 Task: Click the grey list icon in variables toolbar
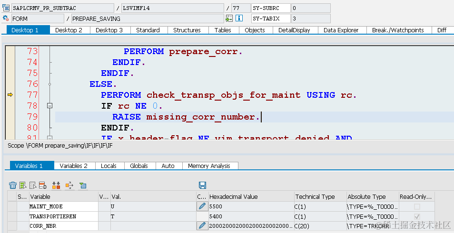33,186
